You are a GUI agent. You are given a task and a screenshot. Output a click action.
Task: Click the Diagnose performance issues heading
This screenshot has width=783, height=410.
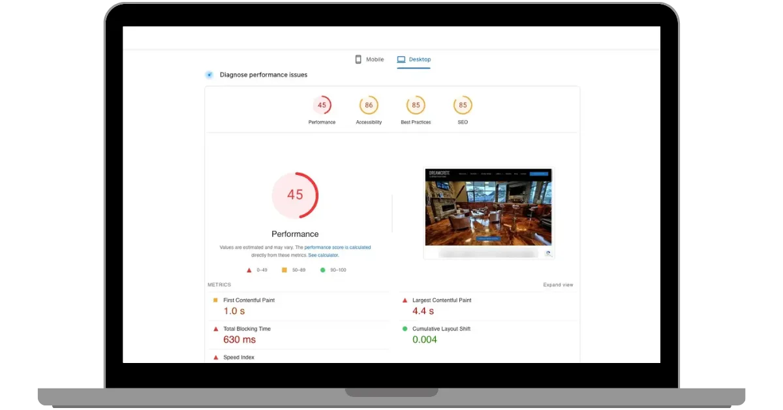coord(264,75)
